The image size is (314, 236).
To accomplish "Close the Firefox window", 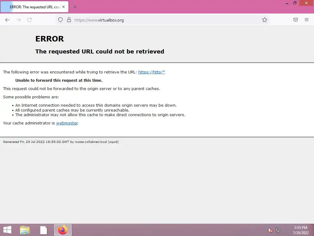I will pyautogui.click(x=306, y=3).
